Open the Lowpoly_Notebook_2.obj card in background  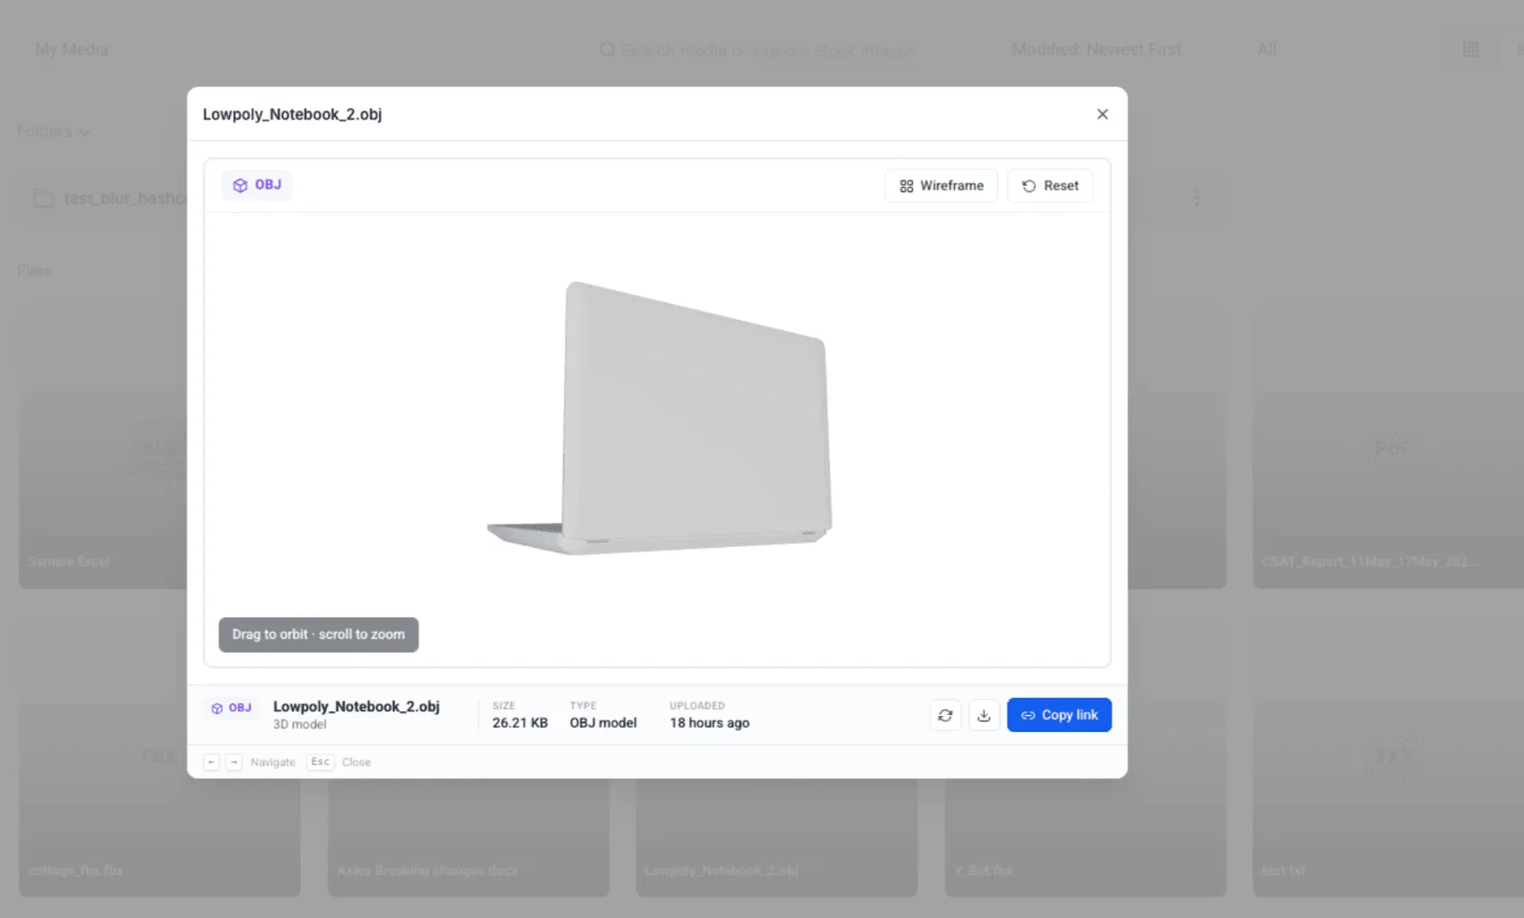click(x=776, y=837)
